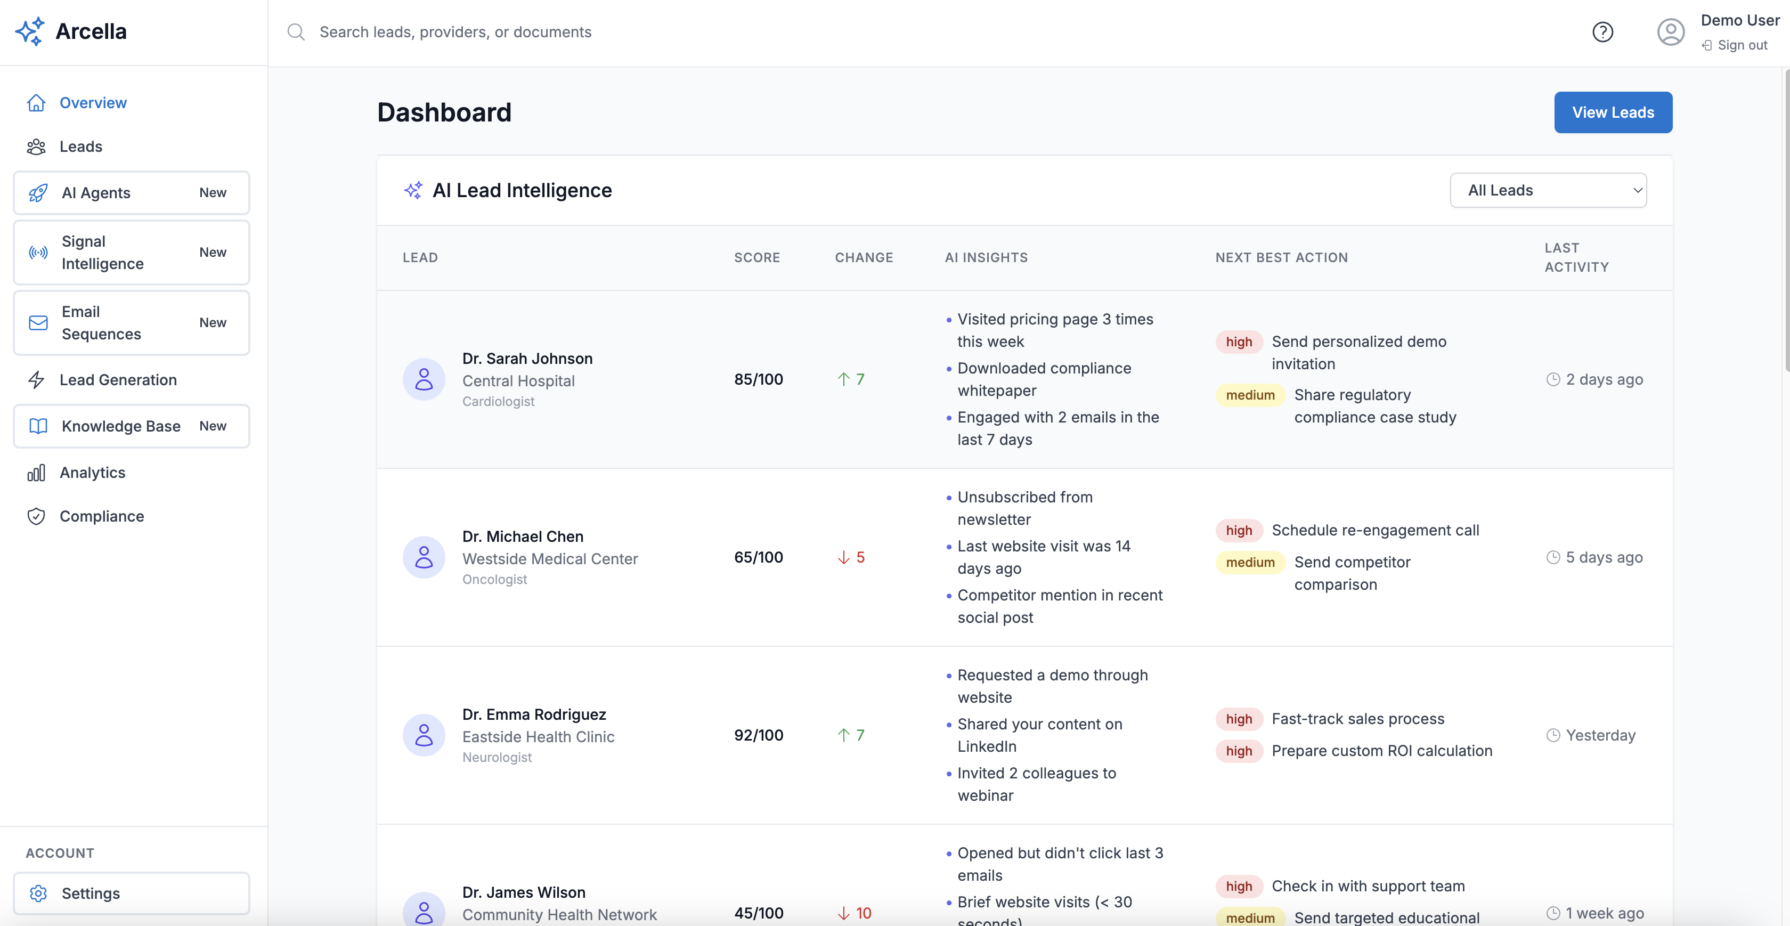
Task: Click the search magnifier icon
Action: coord(296,32)
